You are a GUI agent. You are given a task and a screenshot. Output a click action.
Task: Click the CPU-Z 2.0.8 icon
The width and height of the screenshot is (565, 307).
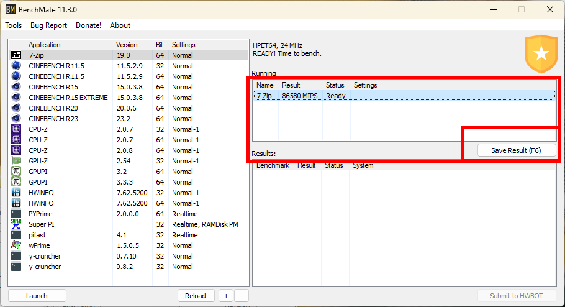pos(16,150)
